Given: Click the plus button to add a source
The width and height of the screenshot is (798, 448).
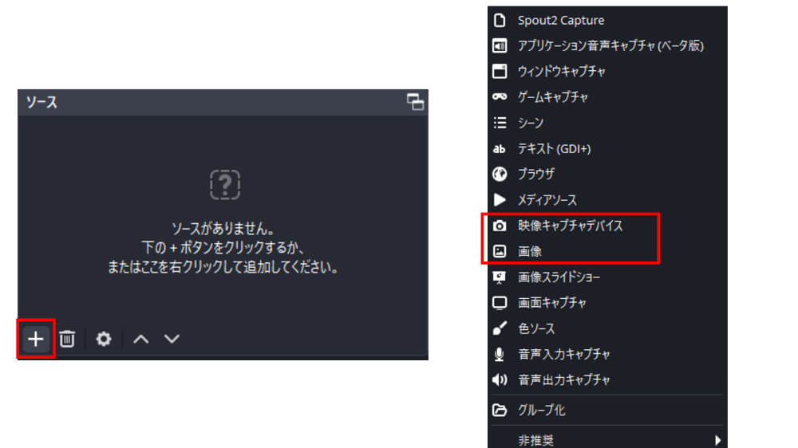Looking at the screenshot, I should point(36,339).
